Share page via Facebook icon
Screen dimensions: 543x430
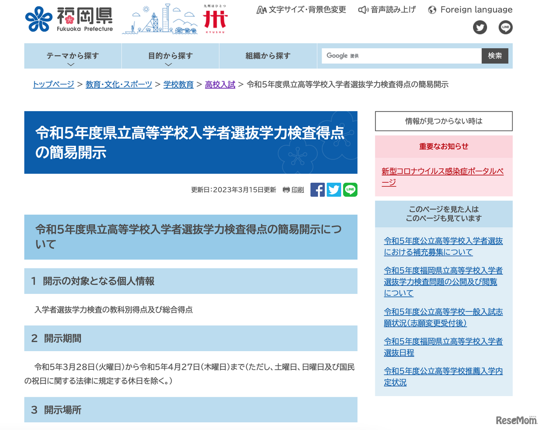[x=317, y=190]
